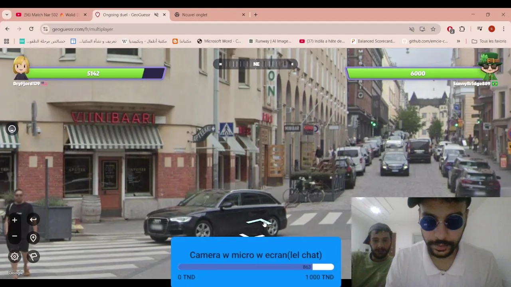Open the Blogger مكتبانا bookmark
Image resolution: width=511 pixels, height=287 pixels.
[182, 41]
